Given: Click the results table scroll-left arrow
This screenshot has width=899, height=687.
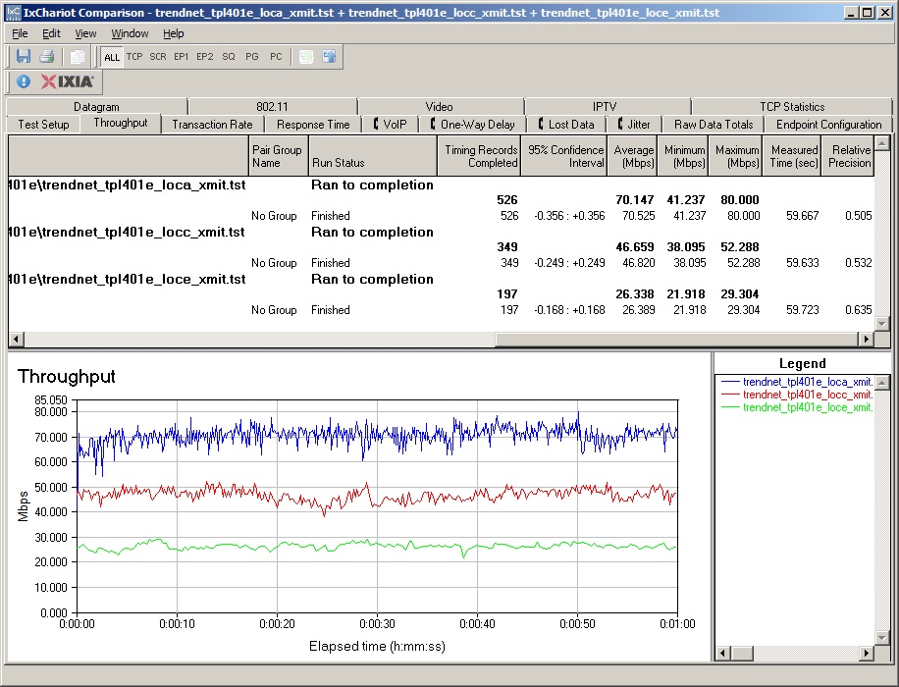Looking at the screenshot, I should (x=16, y=339).
